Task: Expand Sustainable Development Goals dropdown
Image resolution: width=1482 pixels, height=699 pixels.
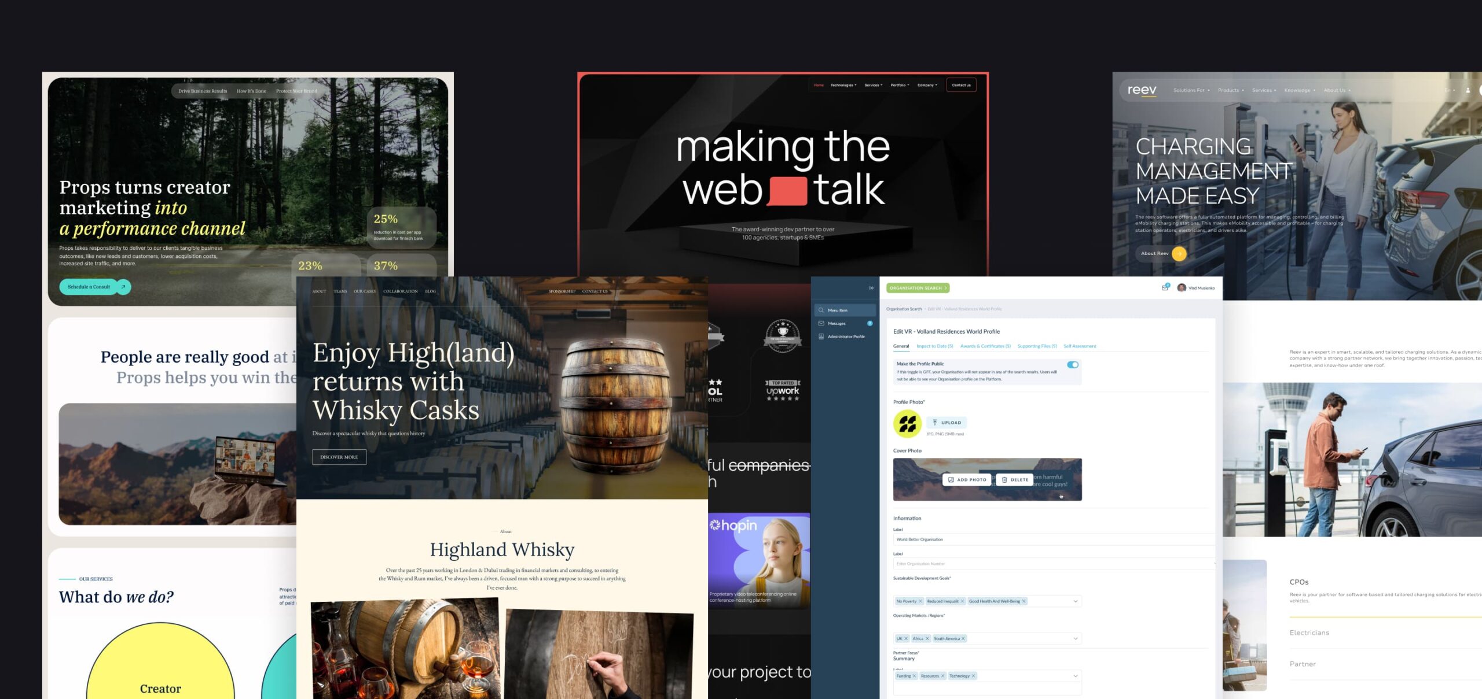Action: coord(1076,601)
